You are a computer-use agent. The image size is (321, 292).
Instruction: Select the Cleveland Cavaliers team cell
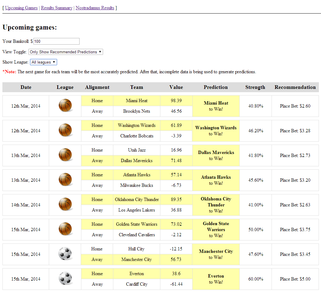click(137, 235)
